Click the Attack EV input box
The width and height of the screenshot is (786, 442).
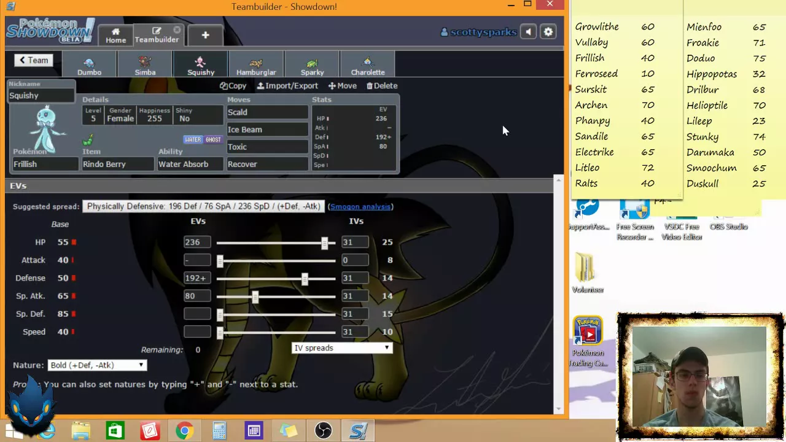[x=197, y=260]
